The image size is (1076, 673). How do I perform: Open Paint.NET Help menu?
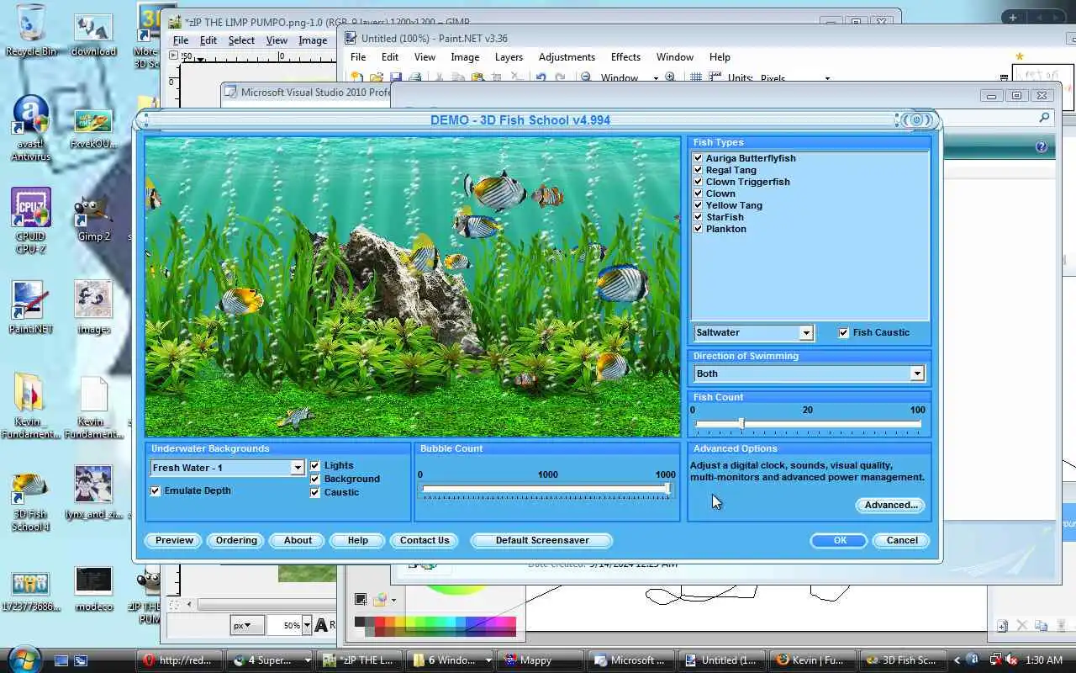tap(720, 57)
